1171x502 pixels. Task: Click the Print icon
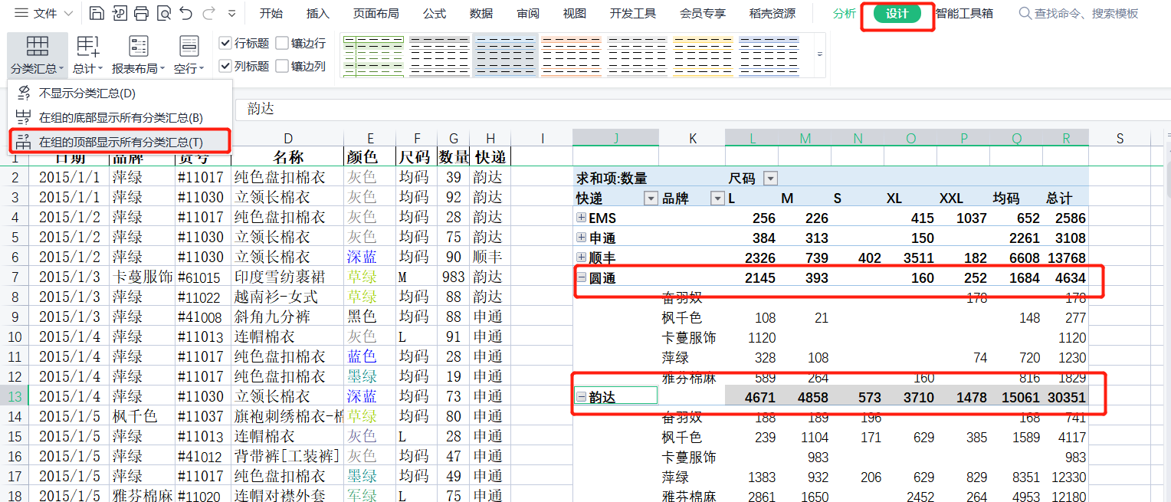141,13
